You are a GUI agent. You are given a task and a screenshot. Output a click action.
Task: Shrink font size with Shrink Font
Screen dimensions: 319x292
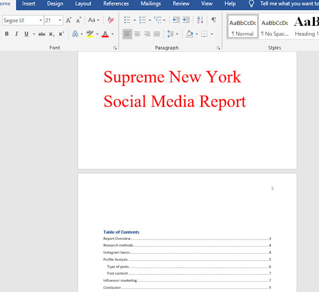click(x=78, y=20)
